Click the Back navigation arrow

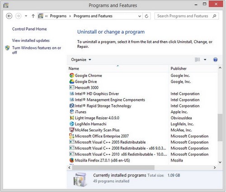pyautogui.click(x=9, y=16)
